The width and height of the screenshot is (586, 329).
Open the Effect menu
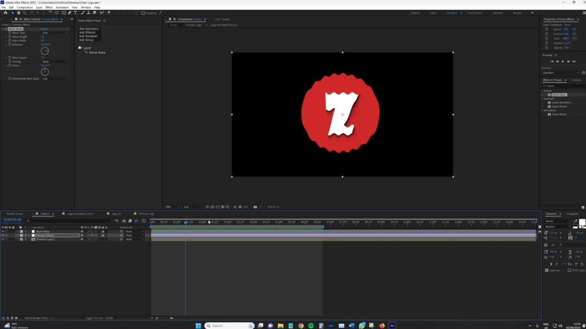49,7
